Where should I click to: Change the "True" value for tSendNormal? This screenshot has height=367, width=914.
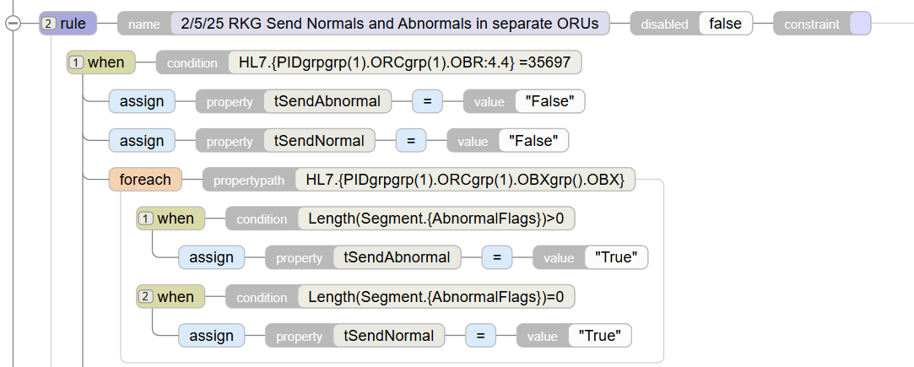tap(600, 336)
